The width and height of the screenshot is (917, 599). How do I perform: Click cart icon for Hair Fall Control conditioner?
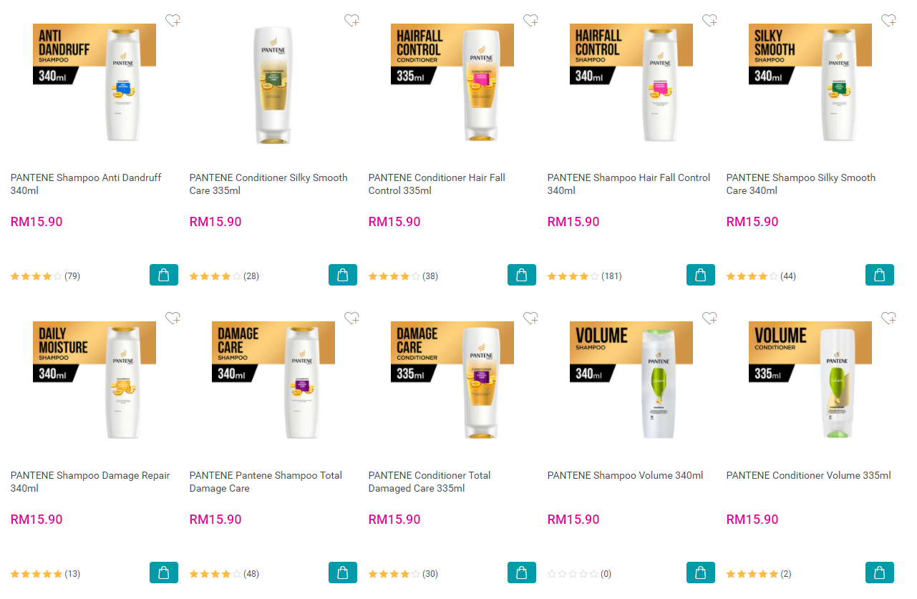coord(522,275)
